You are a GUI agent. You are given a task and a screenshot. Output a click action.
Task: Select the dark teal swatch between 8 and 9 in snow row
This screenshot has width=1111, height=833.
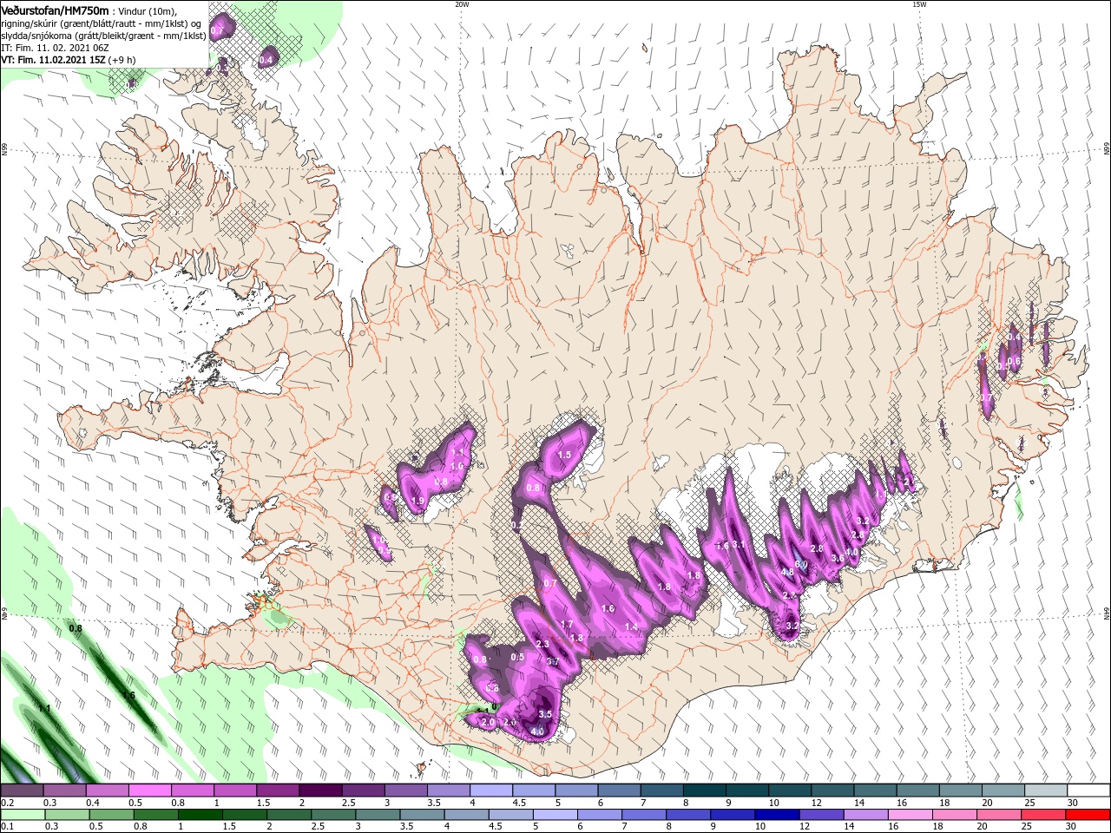tap(705, 790)
